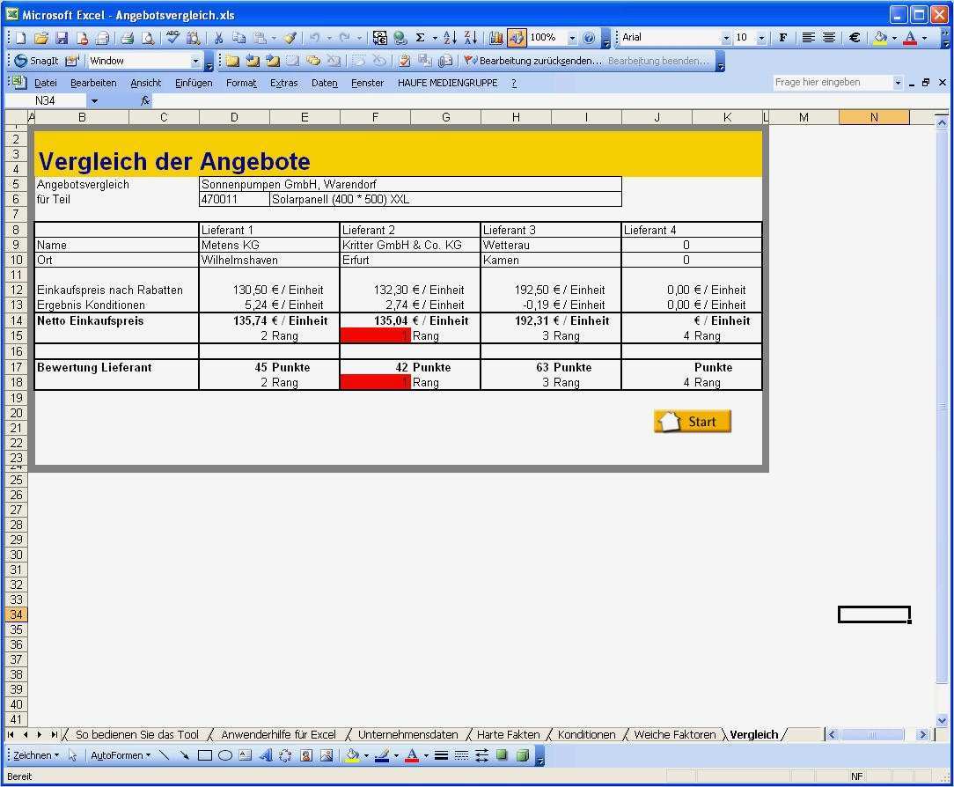The width and height of the screenshot is (954, 787).
Task: Insert a ClipArt from drawing toolbar
Action: tap(306, 755)
